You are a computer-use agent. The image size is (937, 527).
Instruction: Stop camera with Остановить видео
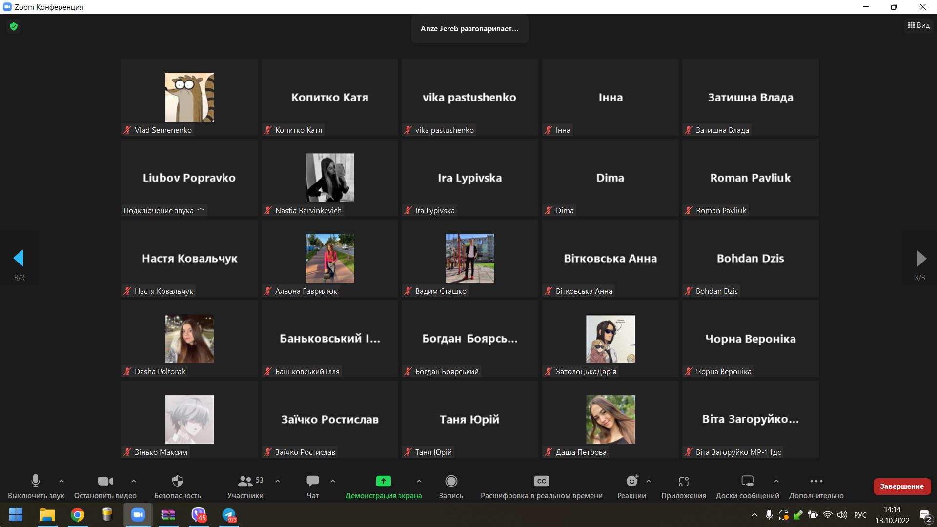[105, 482]
